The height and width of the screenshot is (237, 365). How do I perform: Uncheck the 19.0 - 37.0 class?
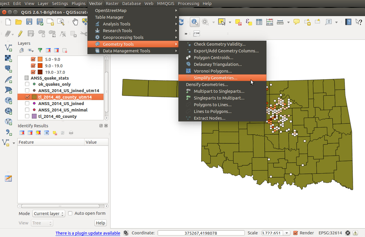pos(33,72)
